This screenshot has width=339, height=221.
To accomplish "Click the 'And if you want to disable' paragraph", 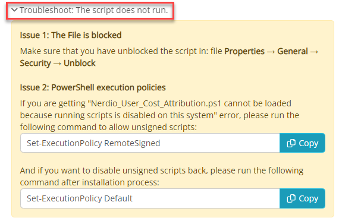I will [162, 176].
